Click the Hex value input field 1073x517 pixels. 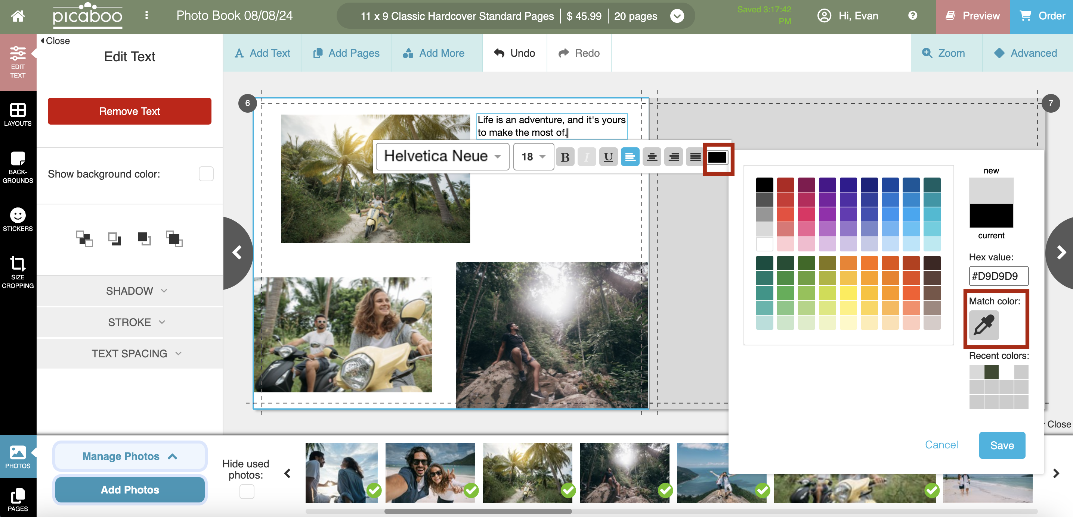coord(998,276)
